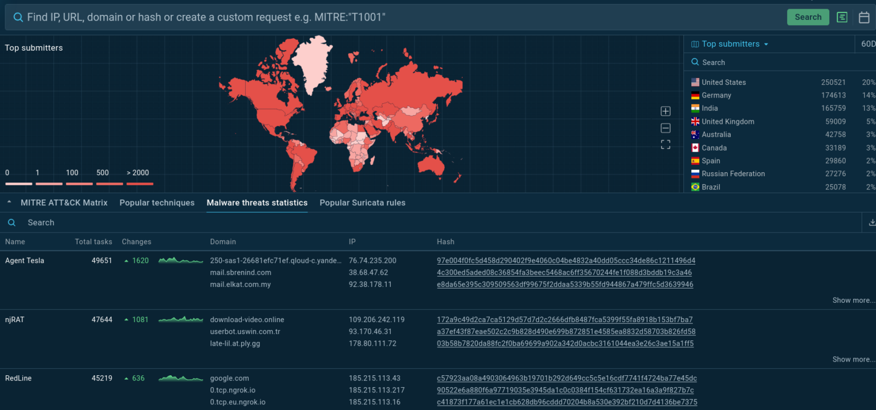Expand the Agent Tesla row details
876x410 pixels.
click(x=853, y=300)
